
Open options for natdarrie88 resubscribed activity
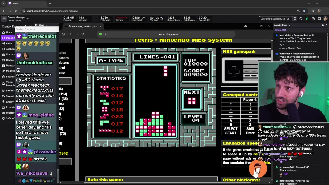(322, 54)
